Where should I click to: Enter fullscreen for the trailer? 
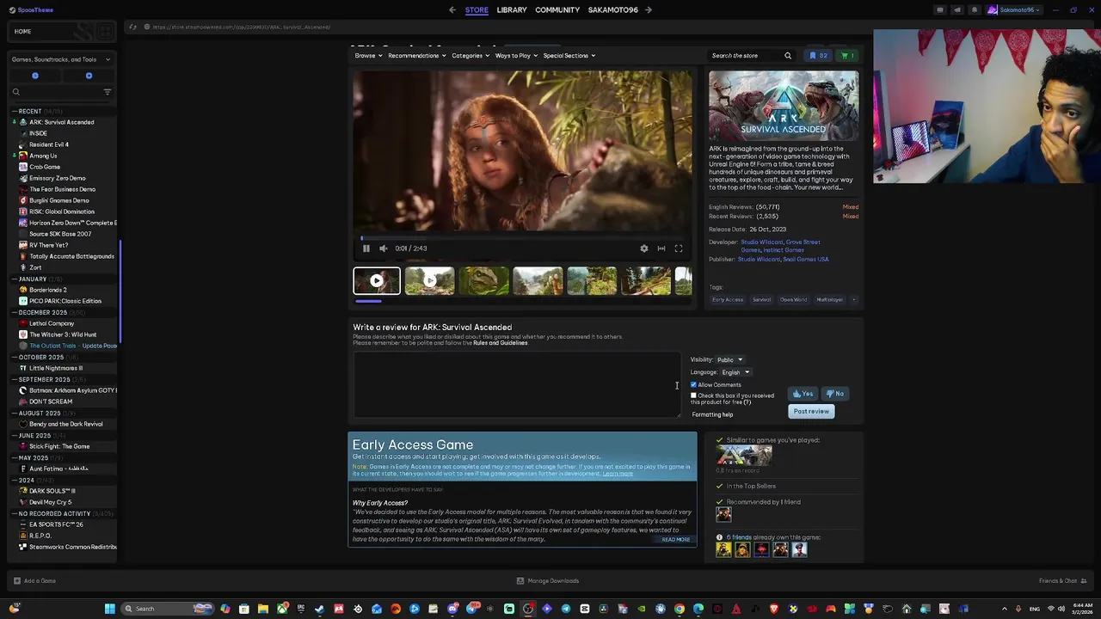point(679,248)
